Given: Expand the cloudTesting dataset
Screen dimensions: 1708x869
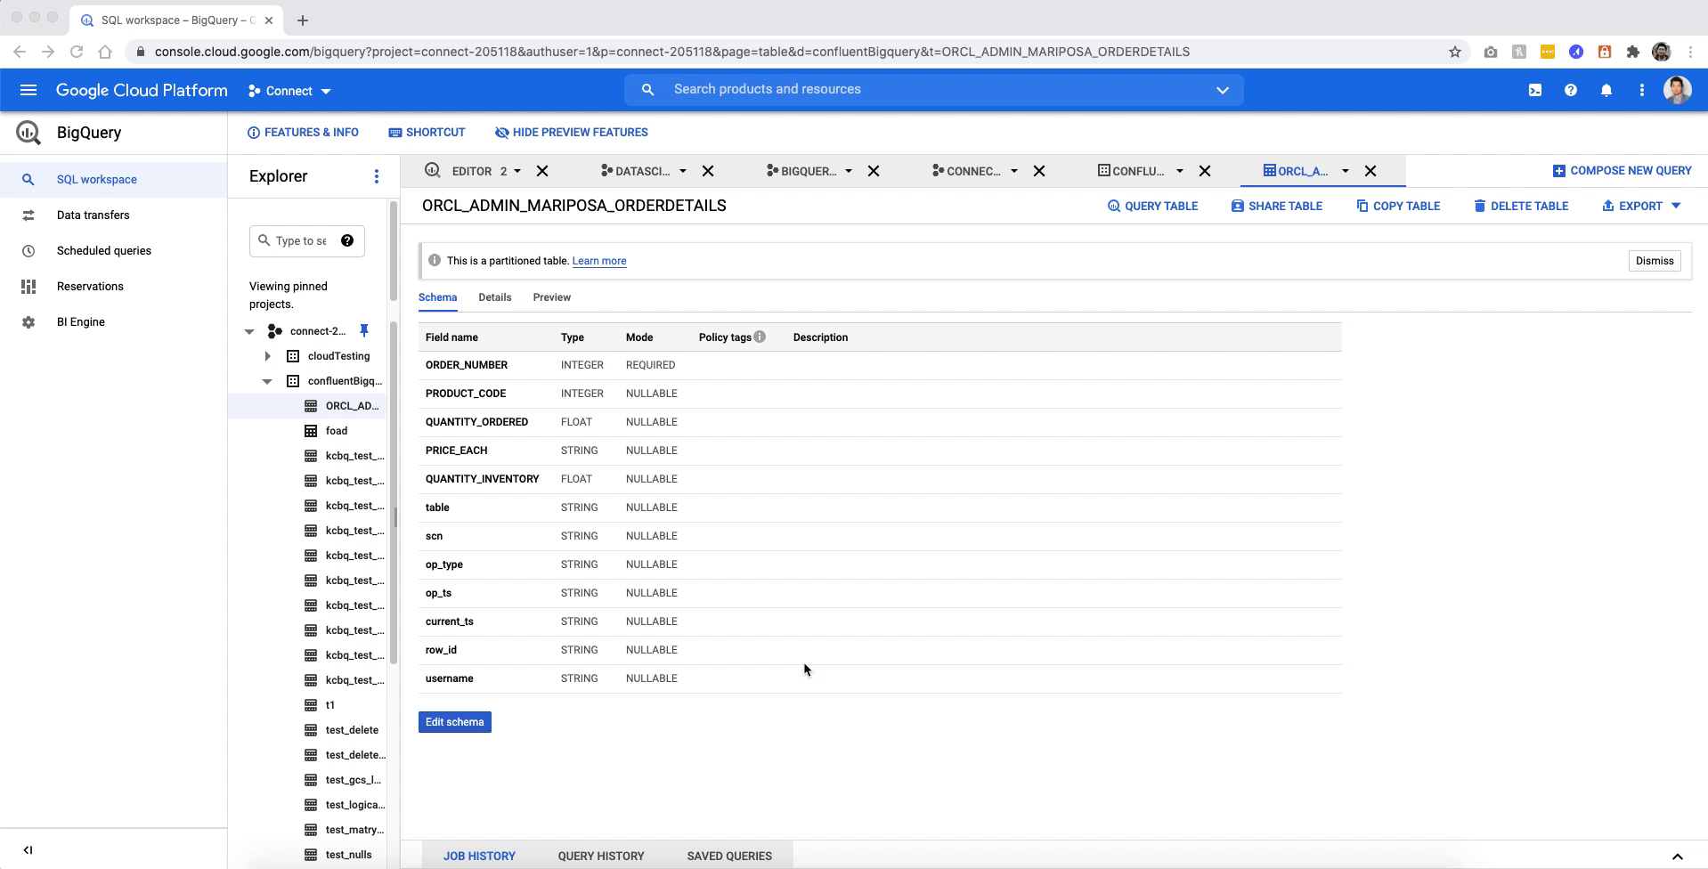Looking at the screenshot, I should 267,356.
